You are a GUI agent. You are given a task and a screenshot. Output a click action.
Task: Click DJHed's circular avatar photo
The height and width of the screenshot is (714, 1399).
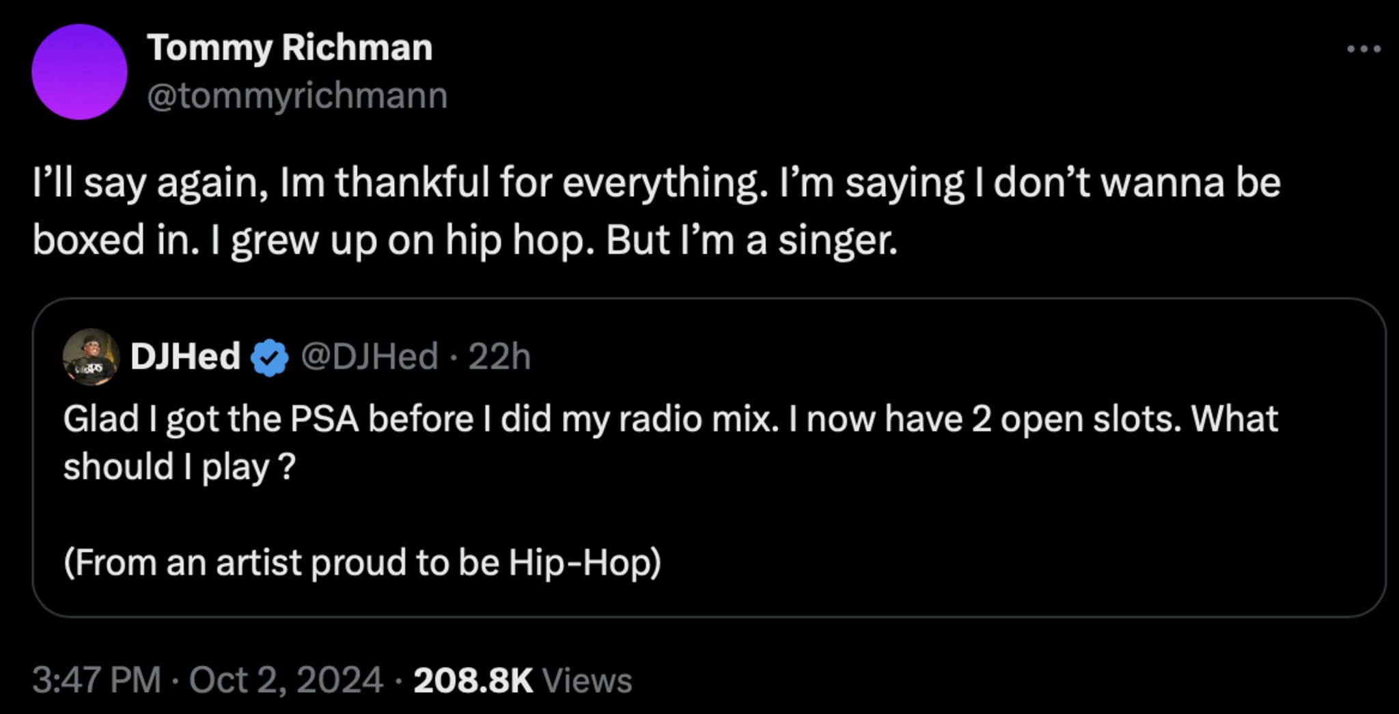[x=90, y=355]
